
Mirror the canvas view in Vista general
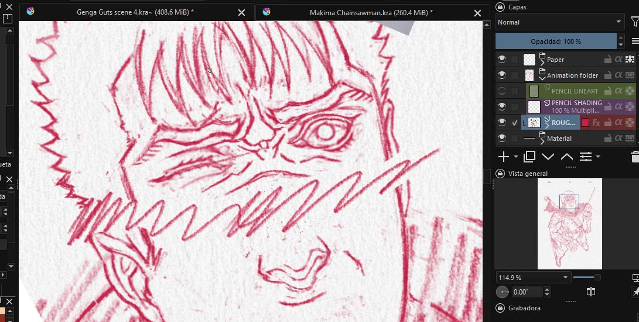[x=591, y=292]
